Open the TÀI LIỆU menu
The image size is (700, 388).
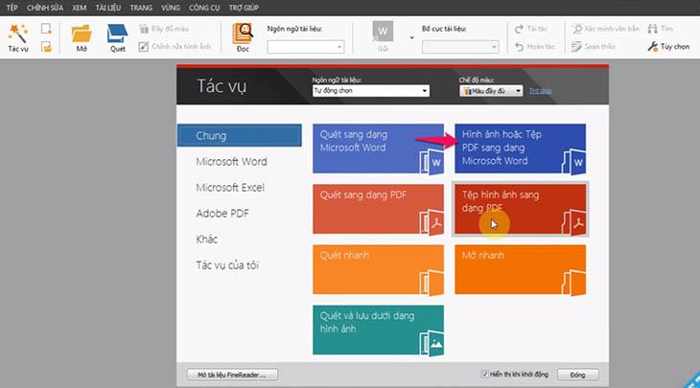point(108,8)
